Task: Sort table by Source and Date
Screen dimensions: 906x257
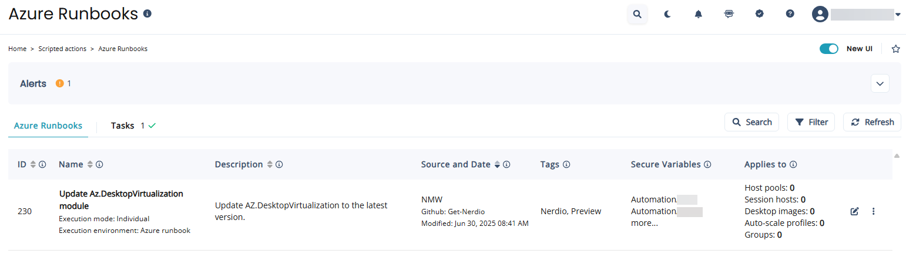Action: click(497, 165)
